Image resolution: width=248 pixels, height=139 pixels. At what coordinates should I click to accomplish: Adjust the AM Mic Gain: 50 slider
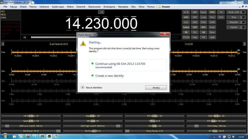31,116
